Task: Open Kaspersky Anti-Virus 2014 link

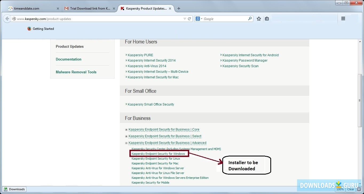Action: [x=147, y=66]
